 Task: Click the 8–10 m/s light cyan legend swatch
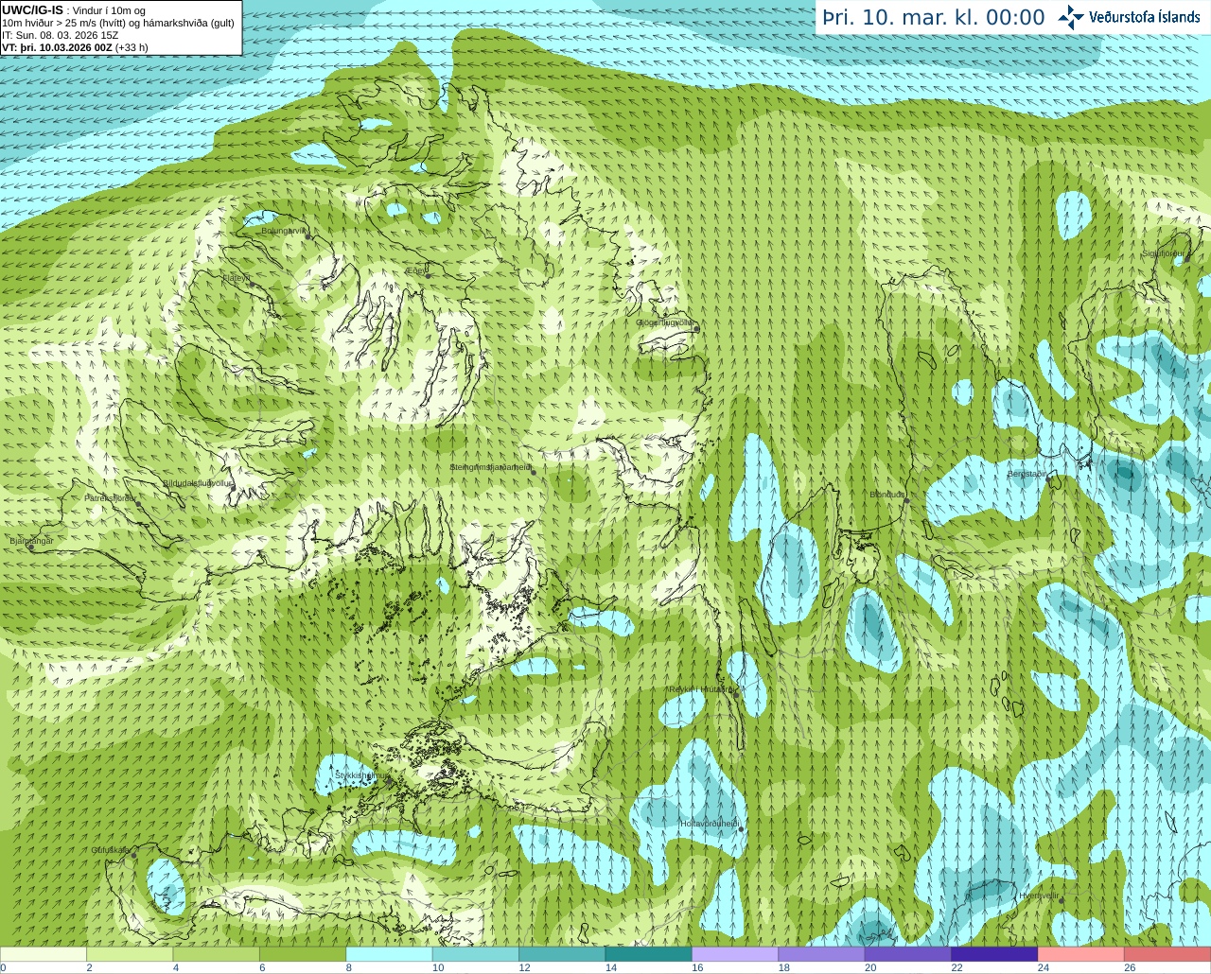pyautogui.click(x=389, y=954)
